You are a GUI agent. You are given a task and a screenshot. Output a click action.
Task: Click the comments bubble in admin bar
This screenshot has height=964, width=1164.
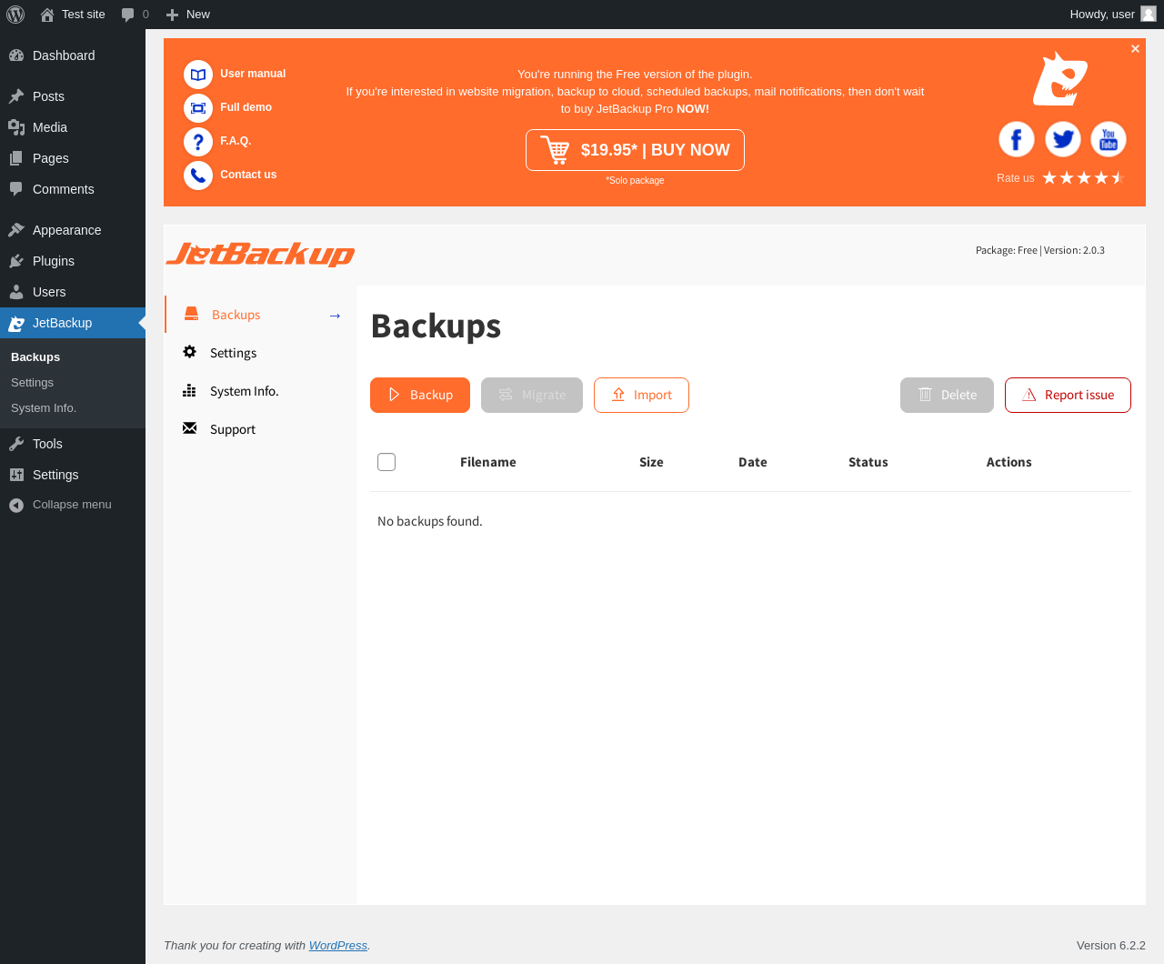(x=135, y=15)
